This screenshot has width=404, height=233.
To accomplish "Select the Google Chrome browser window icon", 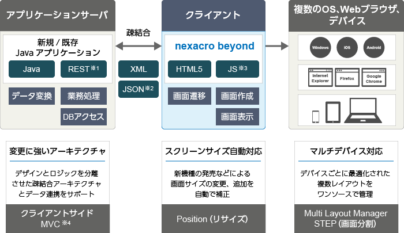I will point(374,77).
